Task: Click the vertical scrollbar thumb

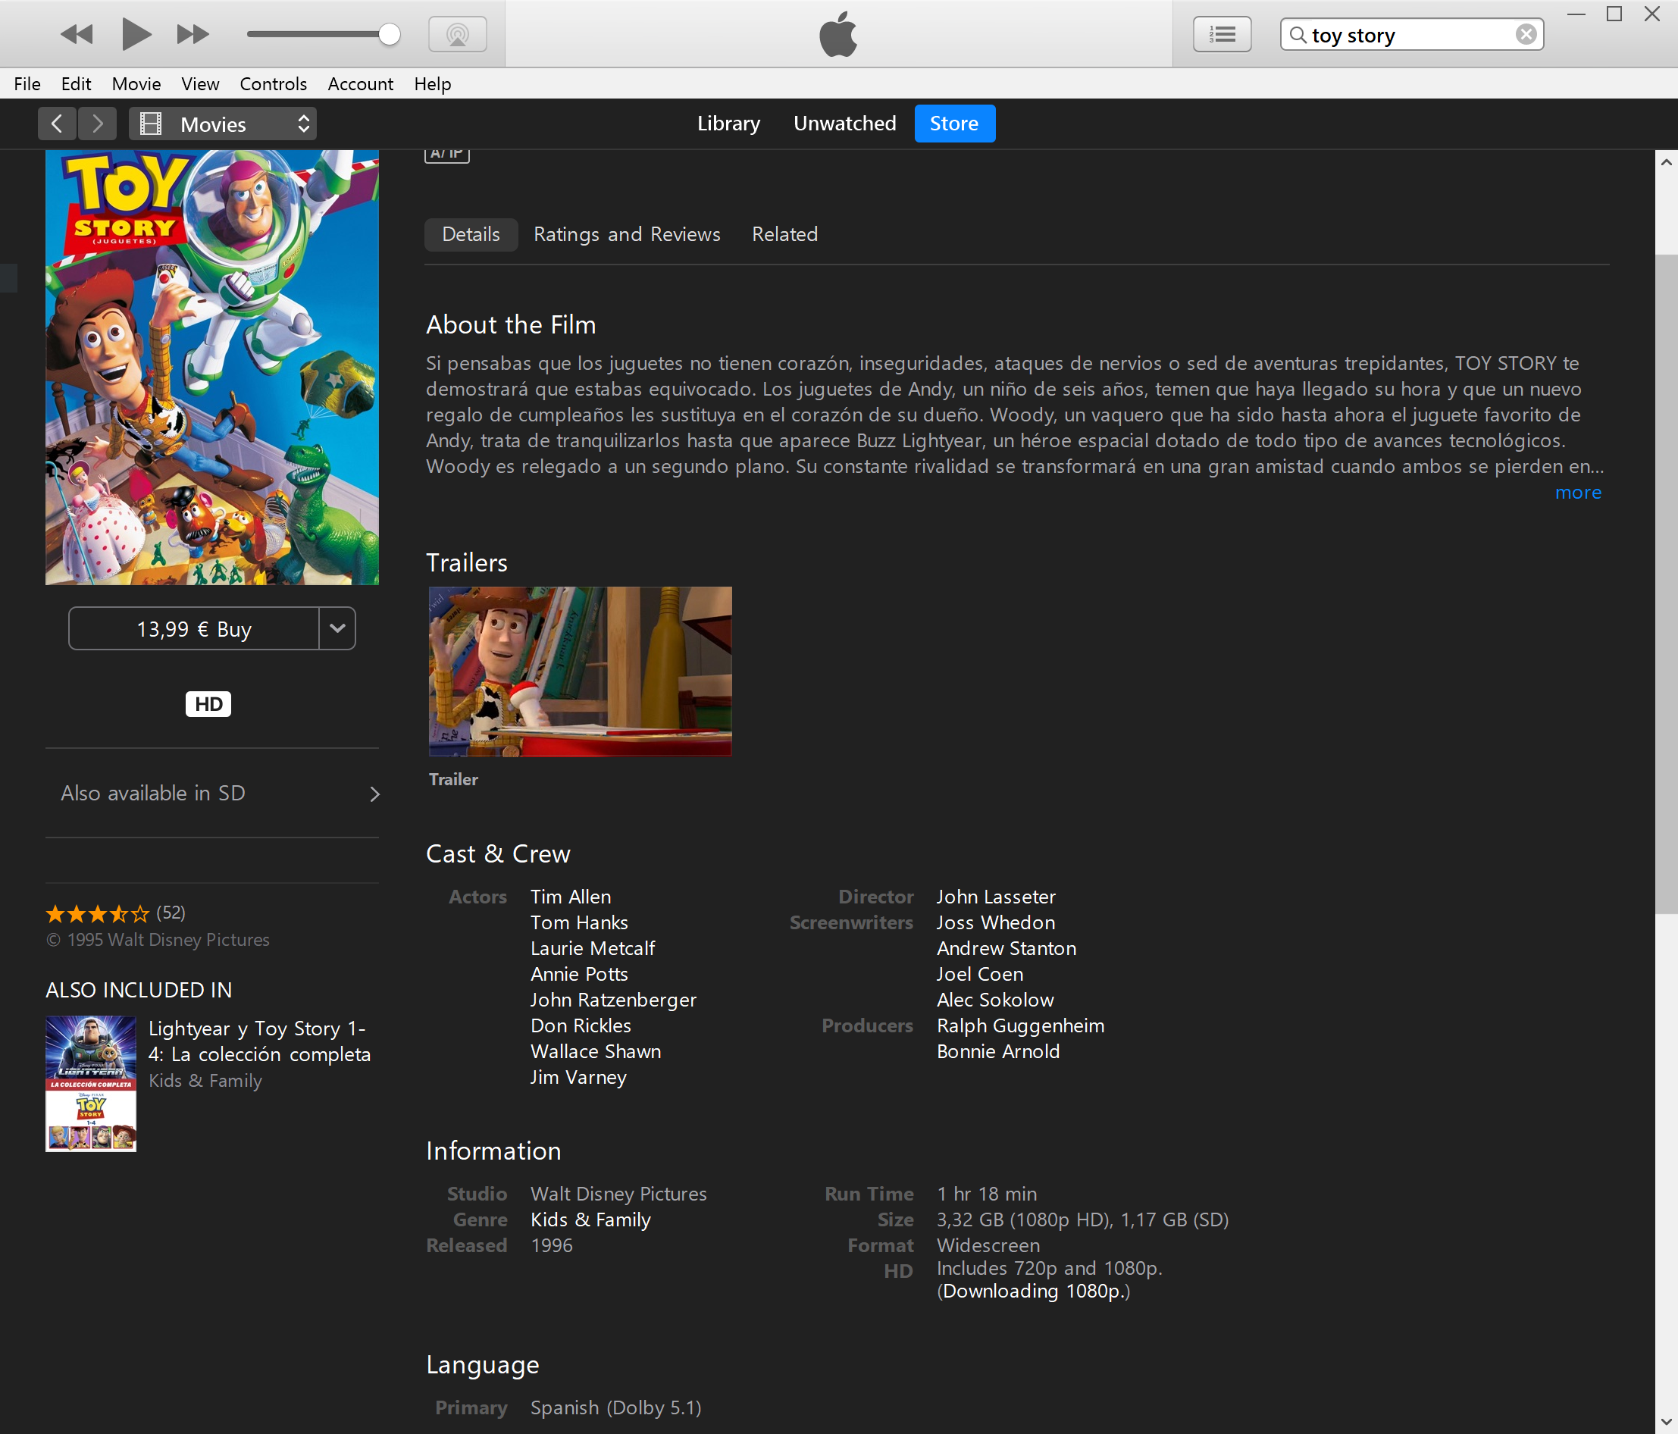Action: 1666,584
